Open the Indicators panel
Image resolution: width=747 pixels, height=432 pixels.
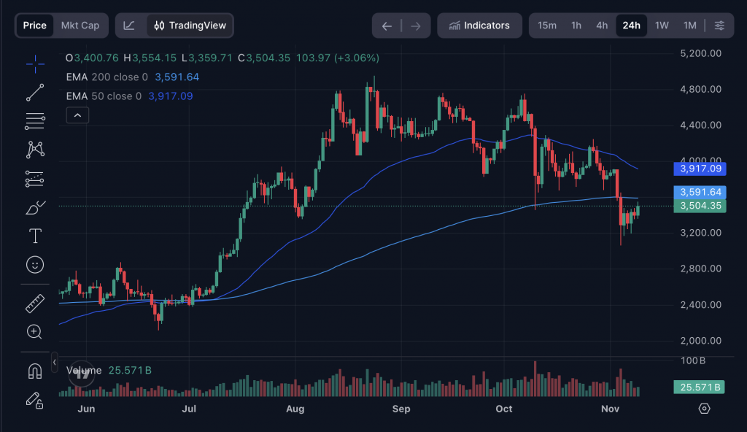click(x=479, y=25)
